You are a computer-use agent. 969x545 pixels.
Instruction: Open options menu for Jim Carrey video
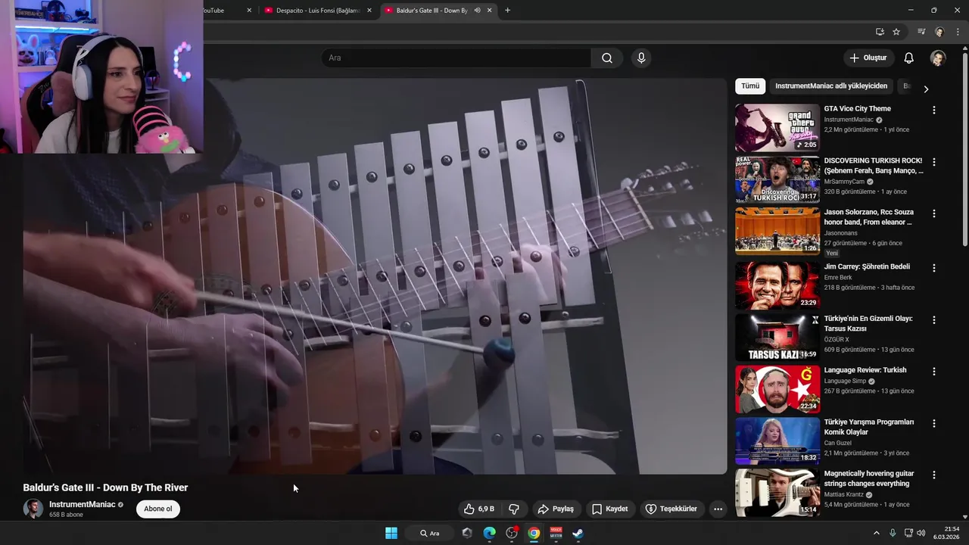point(933,268)
